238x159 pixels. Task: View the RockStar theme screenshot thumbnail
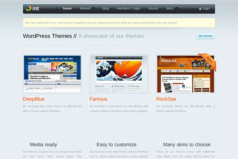[186, 74]
